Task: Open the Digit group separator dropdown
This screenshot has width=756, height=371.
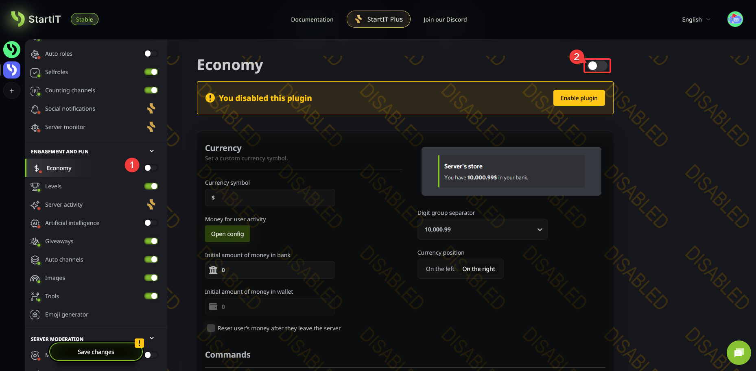Action: 482,229
